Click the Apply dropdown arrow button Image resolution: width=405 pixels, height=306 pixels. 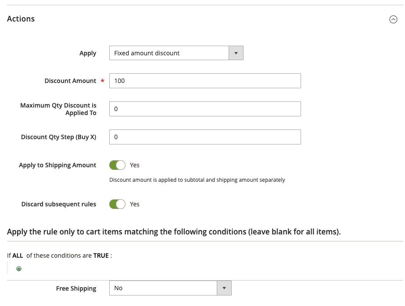(x=236, y=53)
